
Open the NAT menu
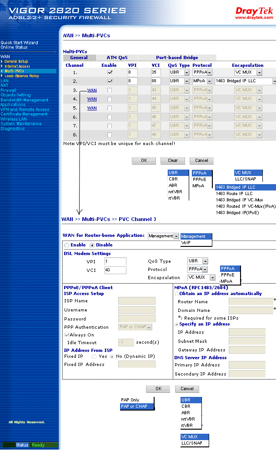tap(4, 85)
